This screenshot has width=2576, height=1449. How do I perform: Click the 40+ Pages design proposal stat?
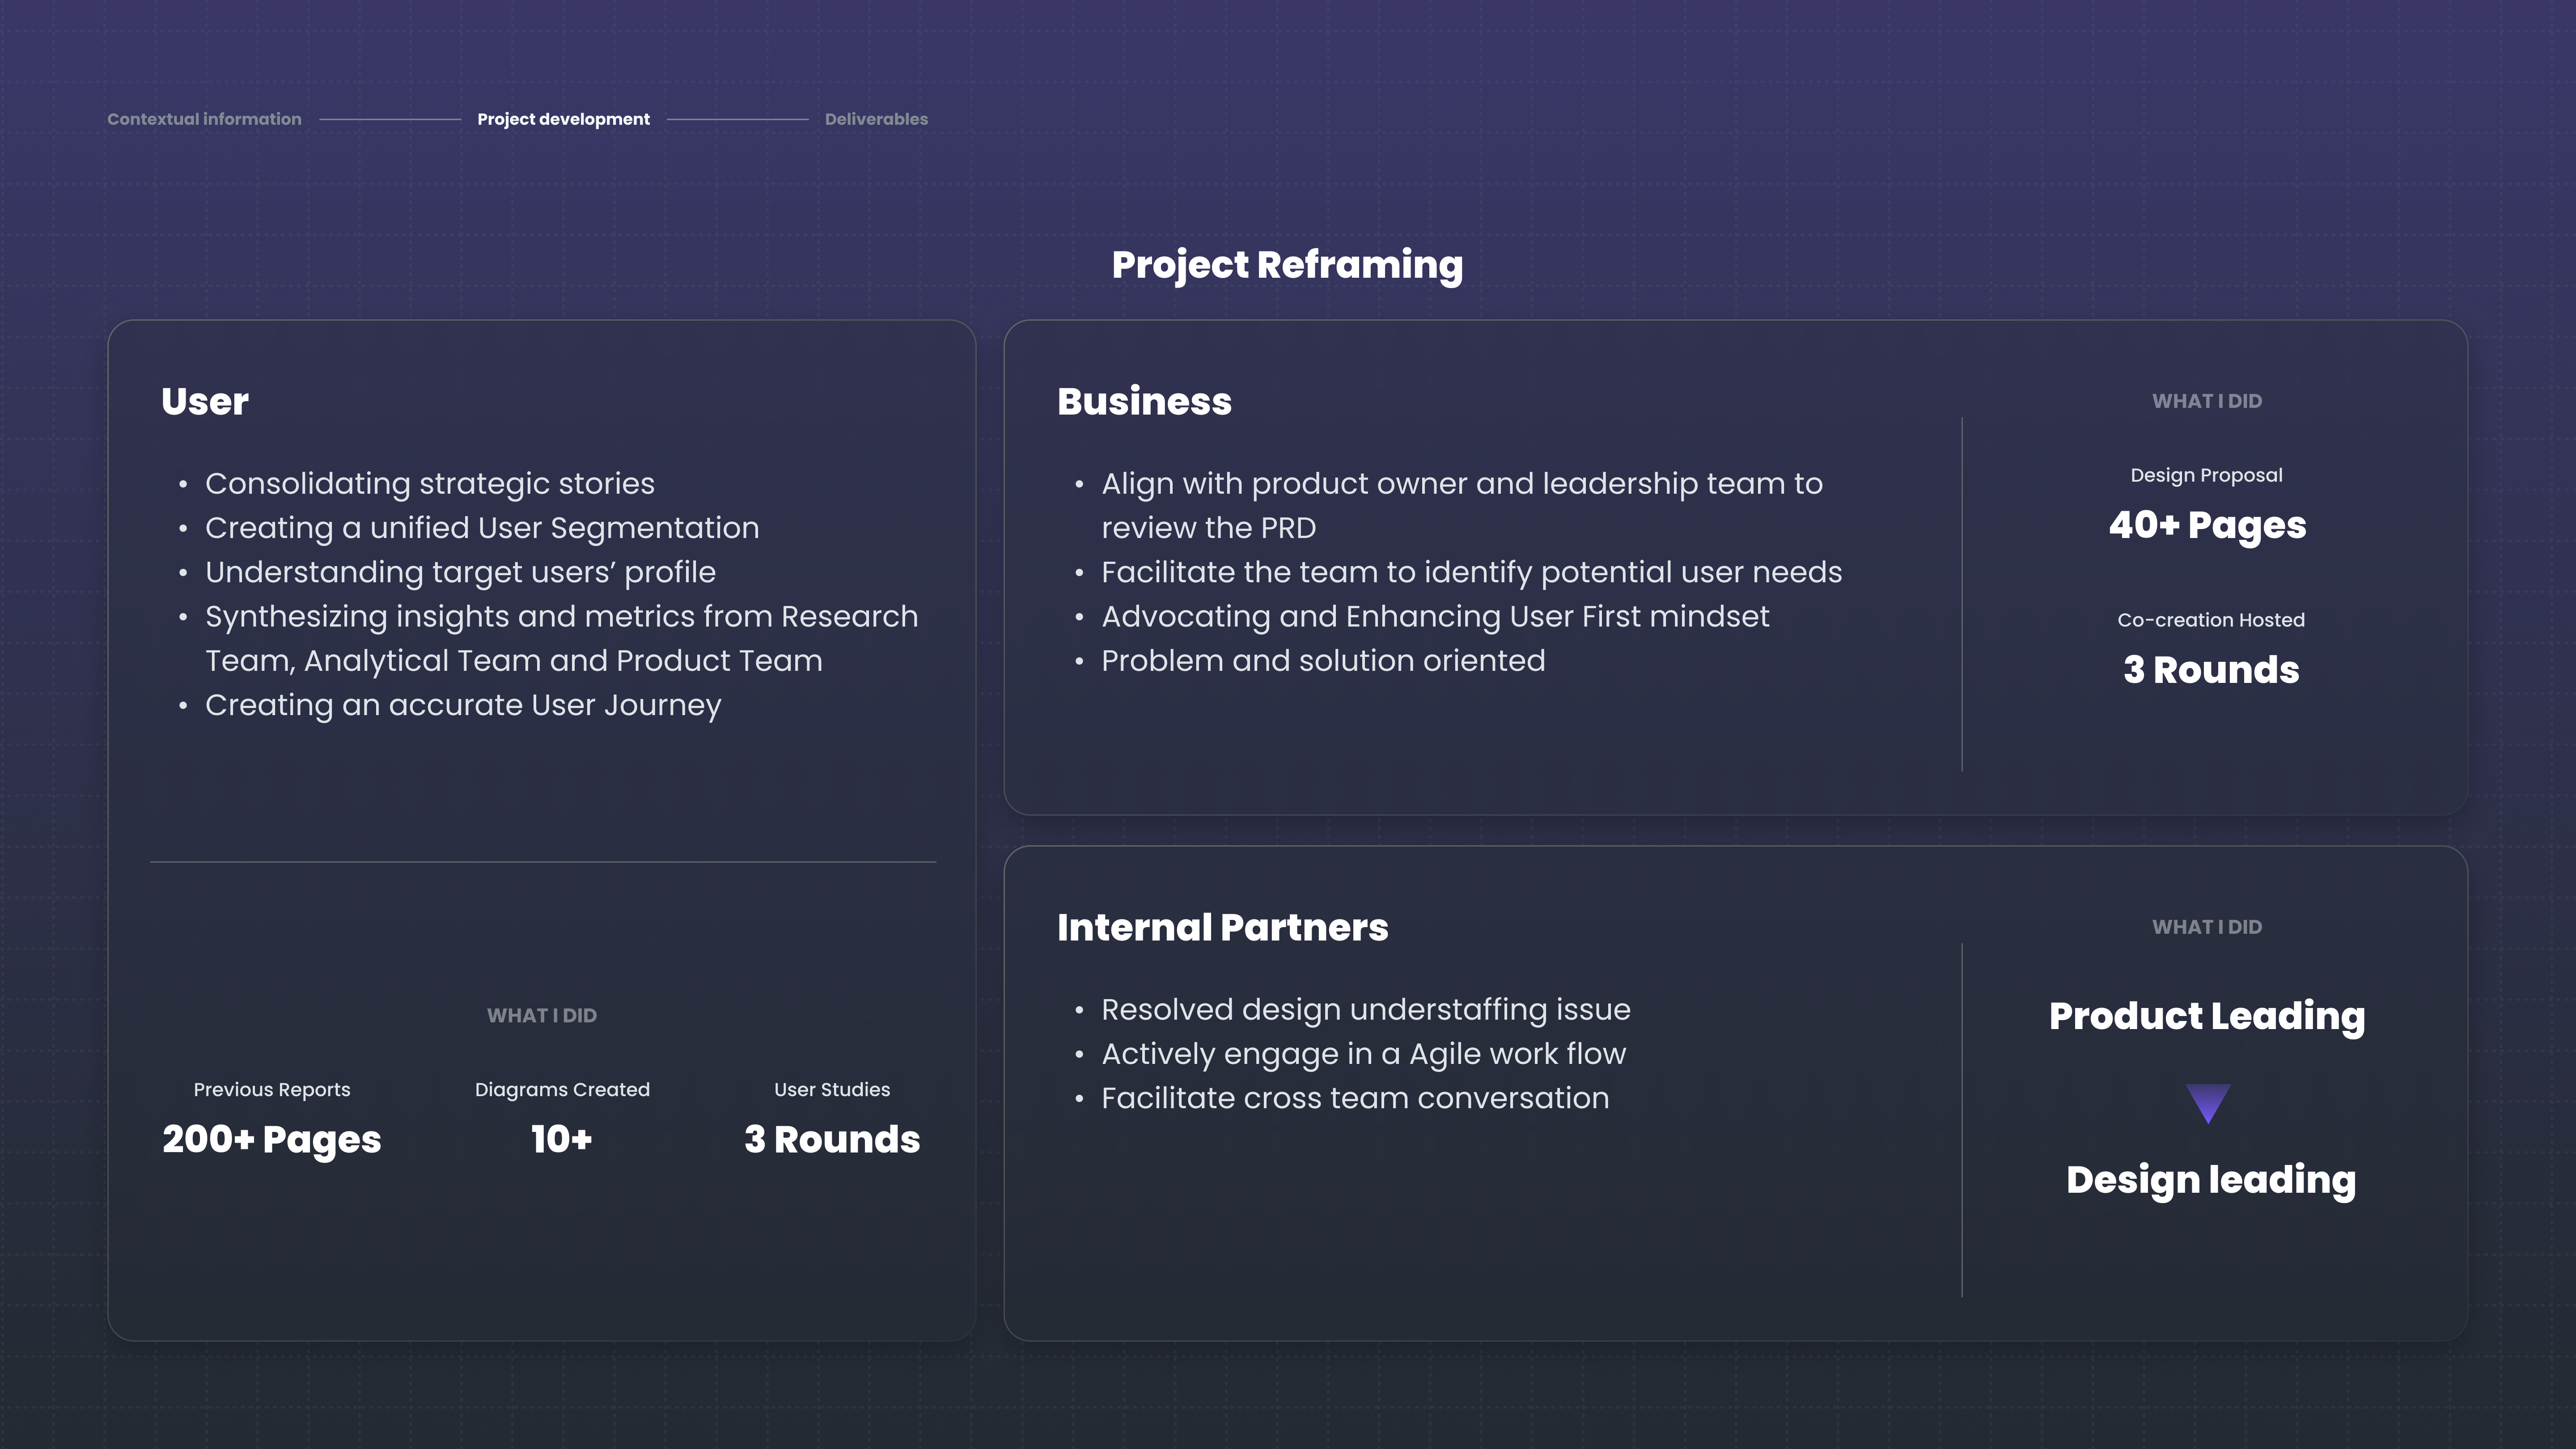(x=2207, y=525)
